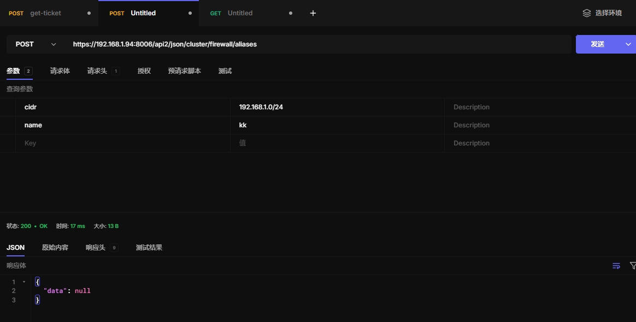Image resolution: width=636 pixels, height=322 pixels.
Task: Open the 原始内容 raw response tab
Action: point(55,248)
